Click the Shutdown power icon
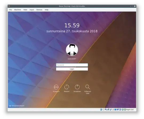This screenshot has height=119, width=144. tap(77, 87)
